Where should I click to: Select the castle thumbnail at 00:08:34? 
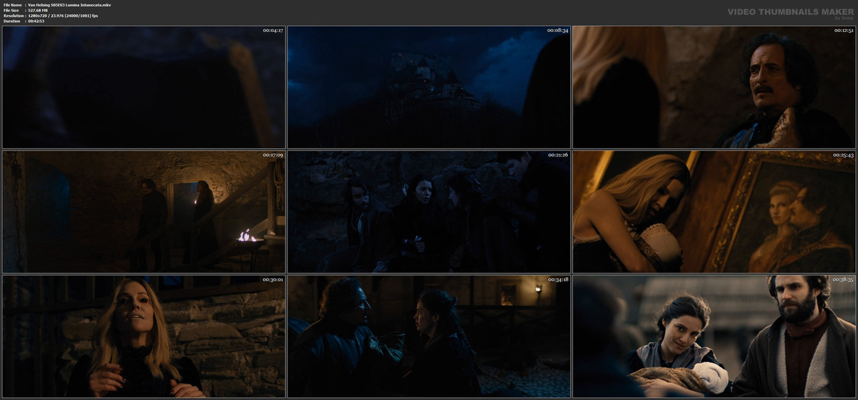[x=429, y=87]
